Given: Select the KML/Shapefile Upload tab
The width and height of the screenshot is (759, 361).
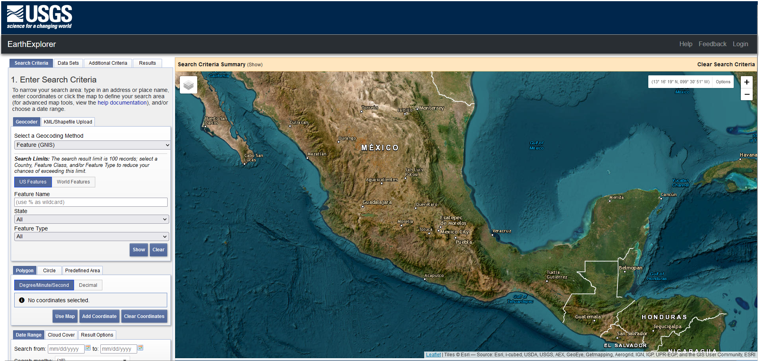Looking at the screenshot, I should tap(68, 122).
